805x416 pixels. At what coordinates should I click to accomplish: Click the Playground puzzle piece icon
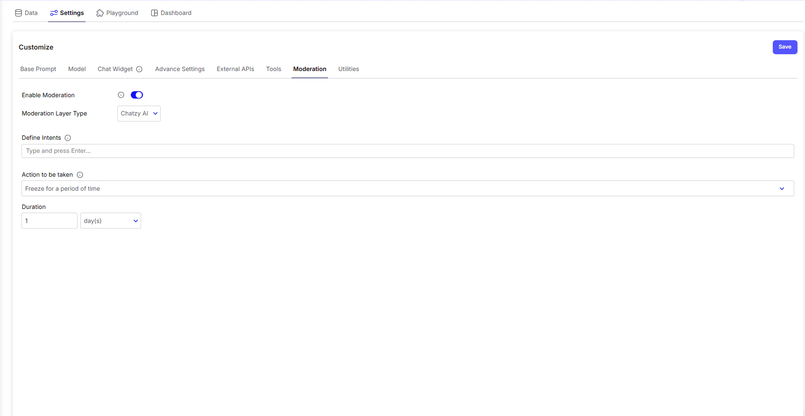tap(100, 13)
